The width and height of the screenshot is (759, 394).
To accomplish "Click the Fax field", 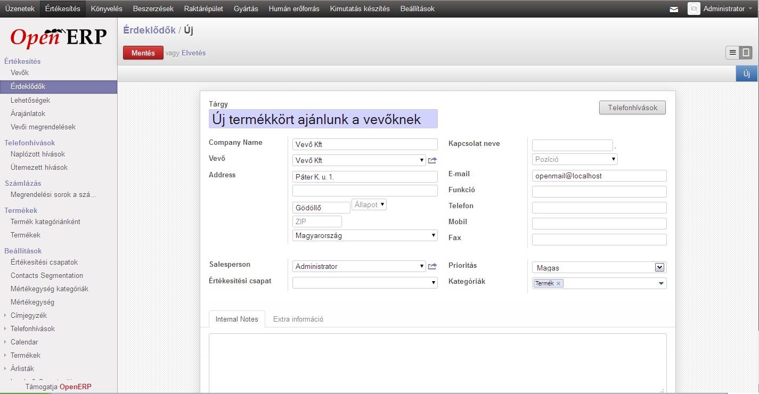I will 599,240.
